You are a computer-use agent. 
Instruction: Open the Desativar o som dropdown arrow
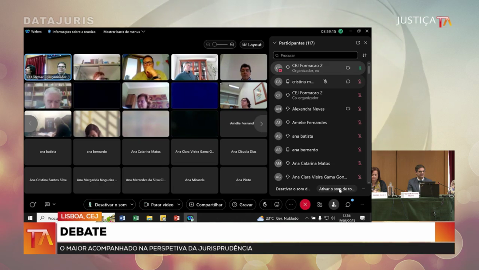tap(132, 205)
